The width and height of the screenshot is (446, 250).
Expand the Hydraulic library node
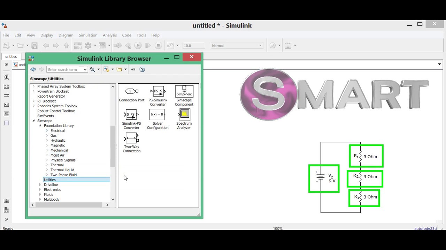click(x=47, y=140)
